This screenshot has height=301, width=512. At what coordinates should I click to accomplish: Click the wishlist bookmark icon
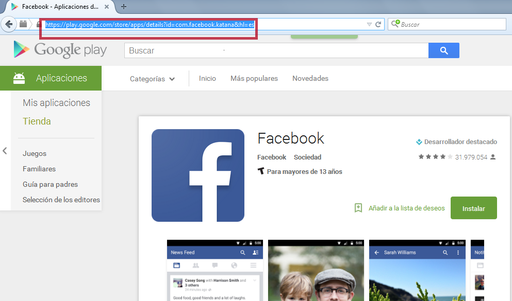pos(358,208)
